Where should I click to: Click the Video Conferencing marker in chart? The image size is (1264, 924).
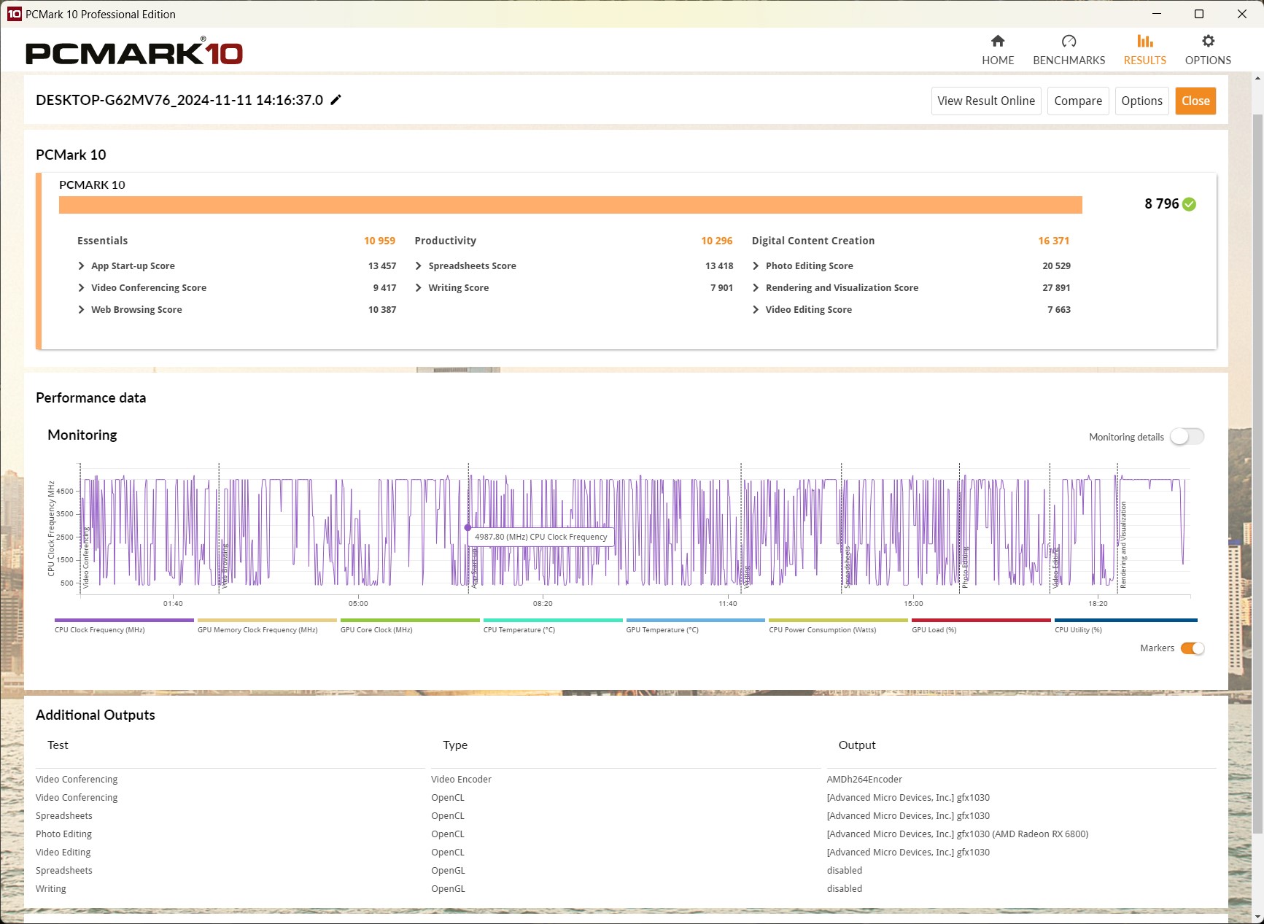[x=85, y=558]
